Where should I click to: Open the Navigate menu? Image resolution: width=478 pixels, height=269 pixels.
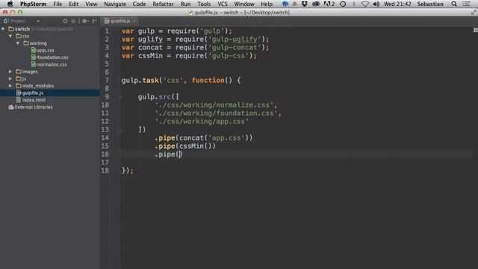(115, 4)
